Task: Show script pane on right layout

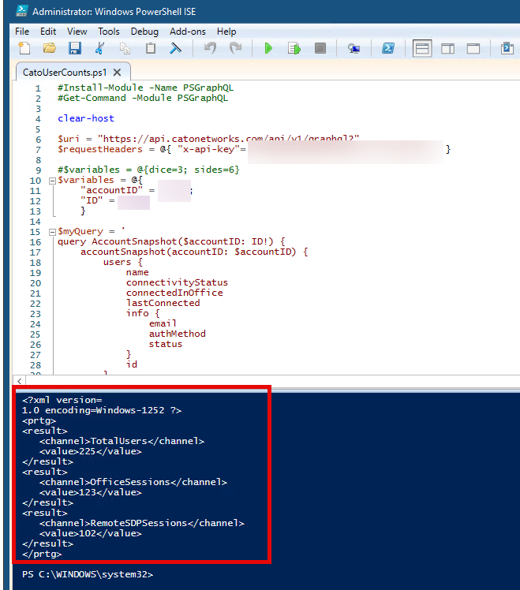Action: click(447, 49)
